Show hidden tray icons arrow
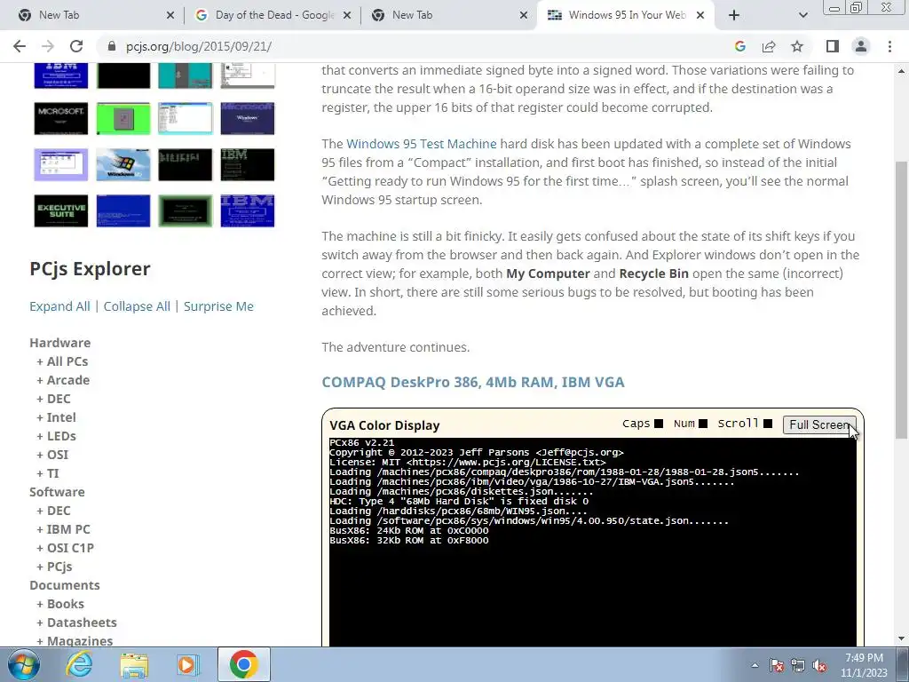The image size is (909, 682). click(x=755, y=665)
